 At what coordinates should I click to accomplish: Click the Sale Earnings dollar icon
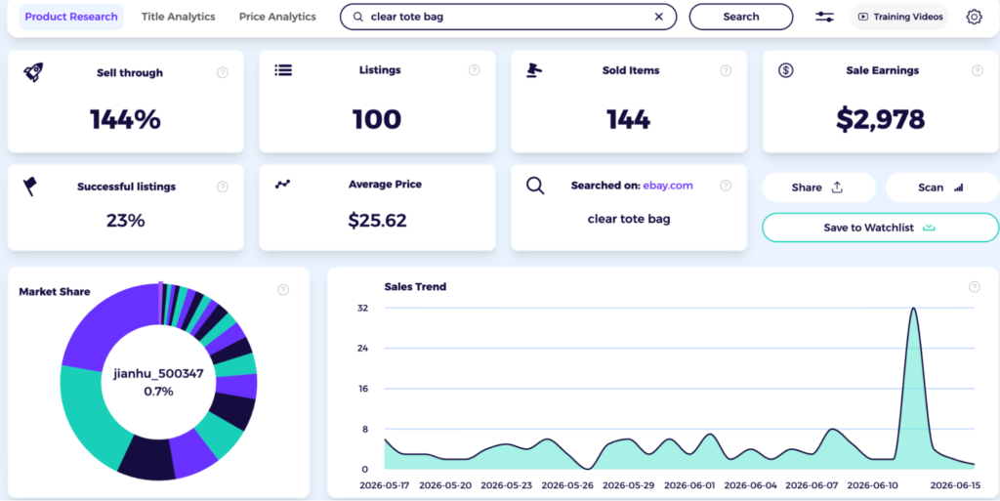[x=786, y=70]
